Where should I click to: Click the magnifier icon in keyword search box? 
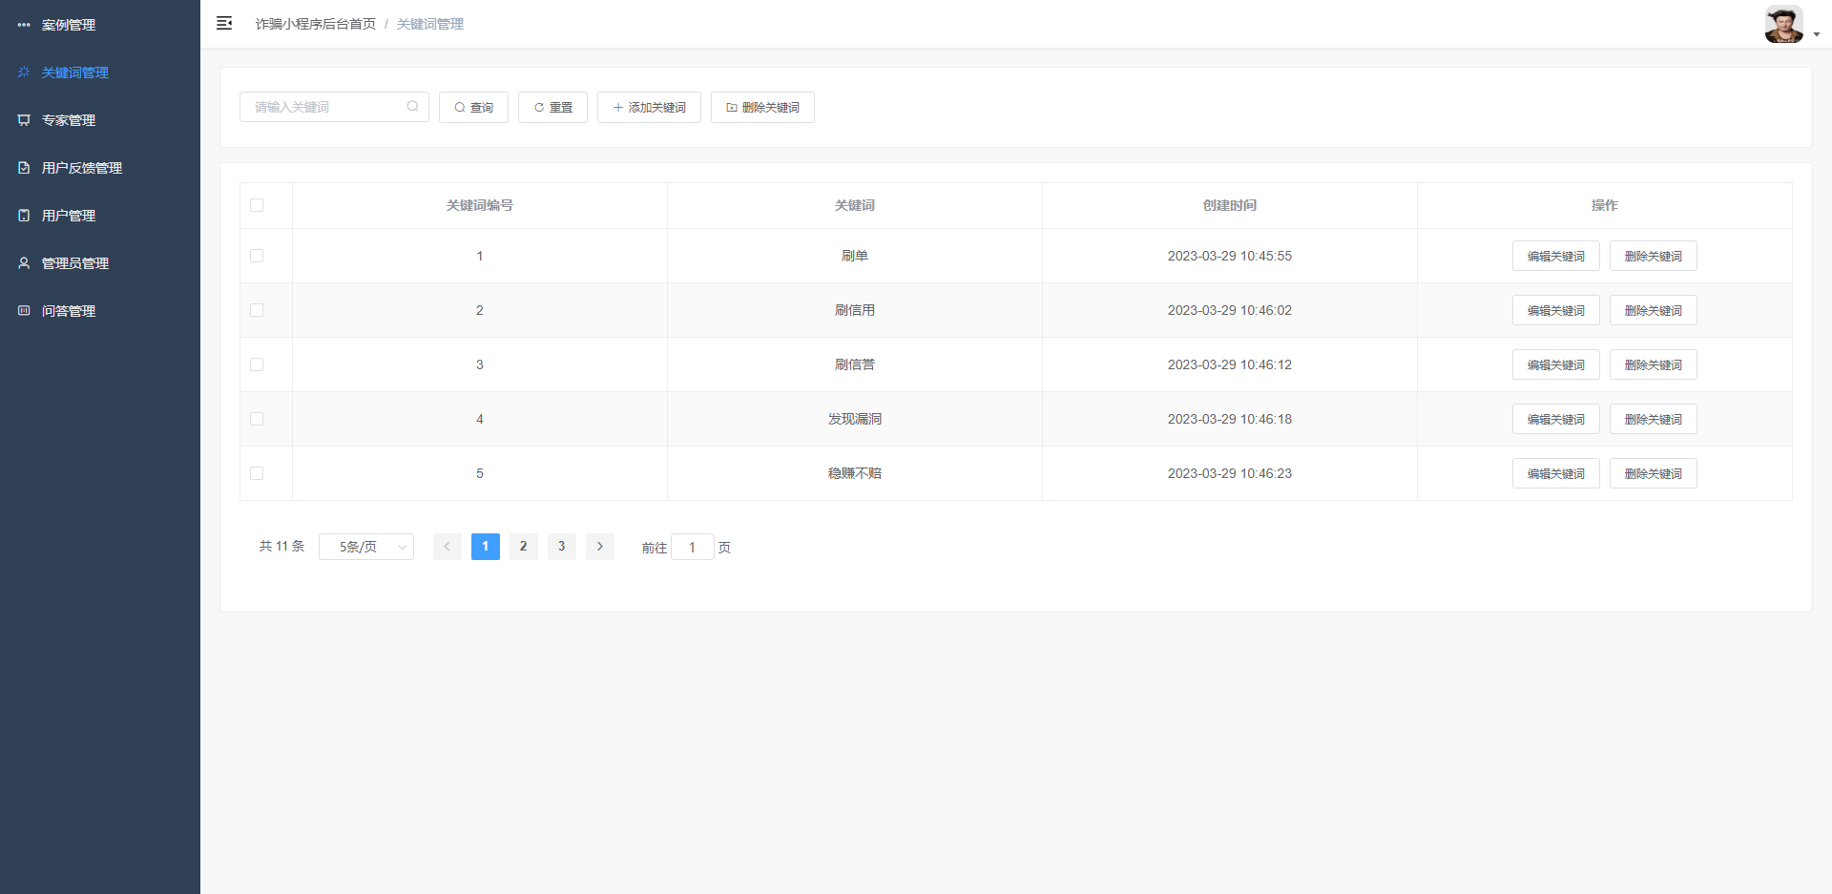tap(412, 107)
